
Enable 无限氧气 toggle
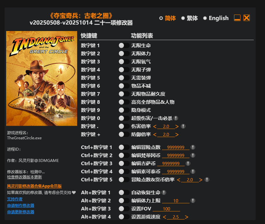pyautogui.click(x=124, y=62)
